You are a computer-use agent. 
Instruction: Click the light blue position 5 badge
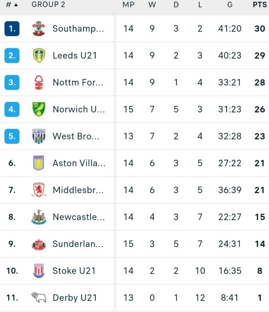tap(12, 136)
